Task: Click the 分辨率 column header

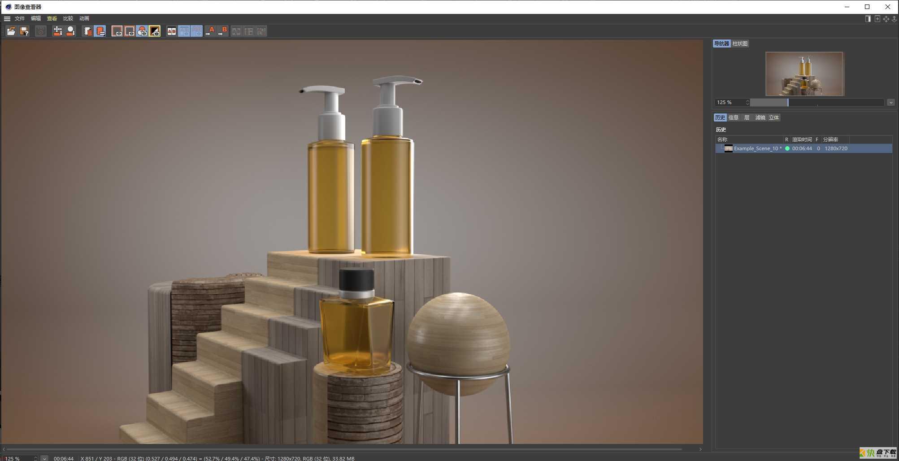Action: click(x=830, y=139)
